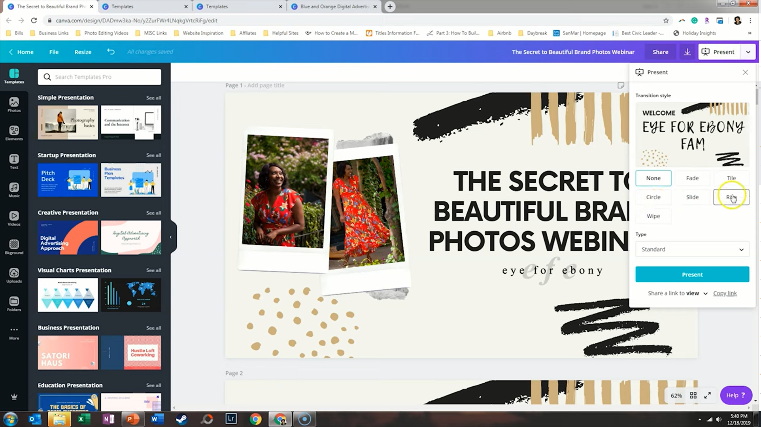Viewport: 761px width, 427px height.
Task: Open the Present dropdown arrow
Action: point(748,51)
